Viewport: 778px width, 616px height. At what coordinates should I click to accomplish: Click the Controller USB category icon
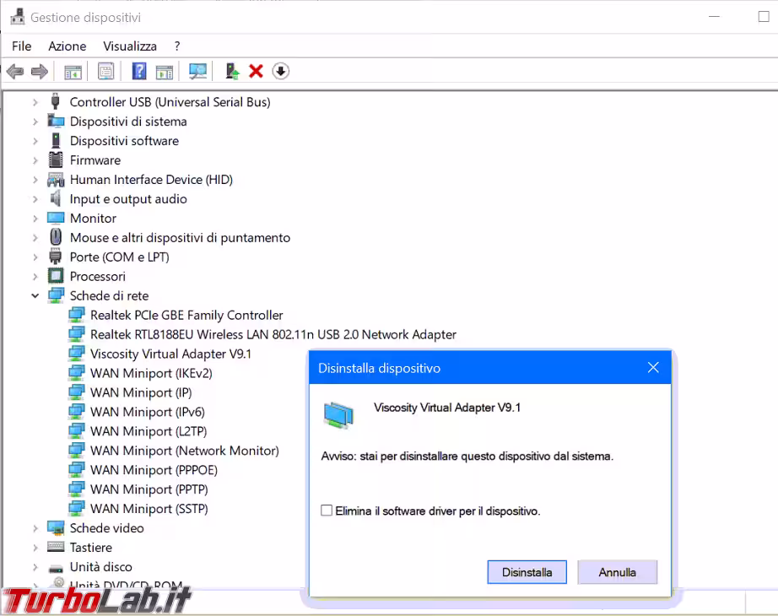pos(55,101)
